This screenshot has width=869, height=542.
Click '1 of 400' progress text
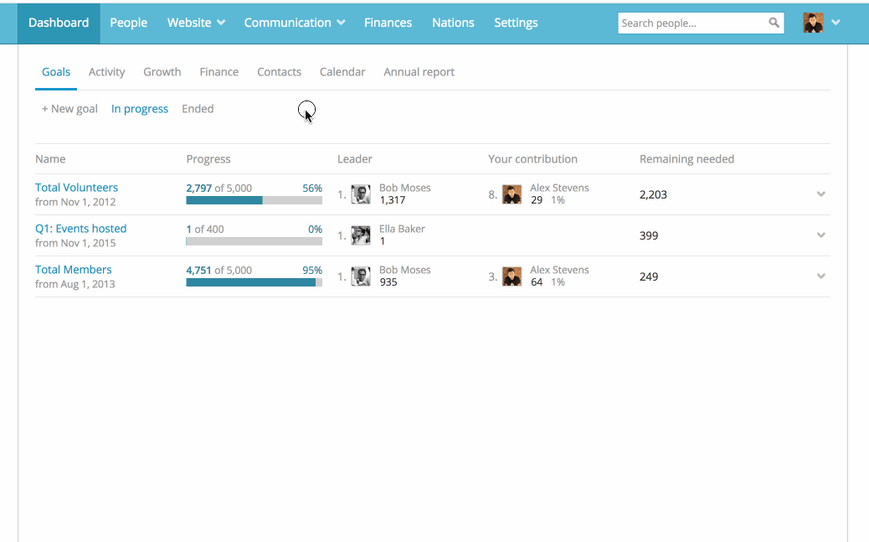205,230
